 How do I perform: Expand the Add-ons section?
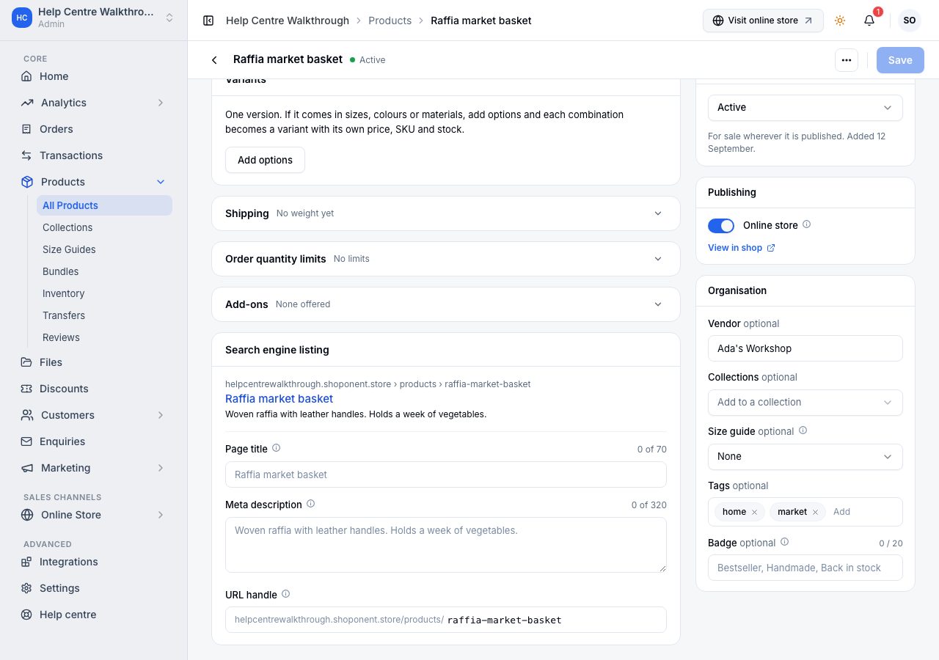446,304
